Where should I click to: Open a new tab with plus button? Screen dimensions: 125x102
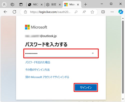point(85,4)
